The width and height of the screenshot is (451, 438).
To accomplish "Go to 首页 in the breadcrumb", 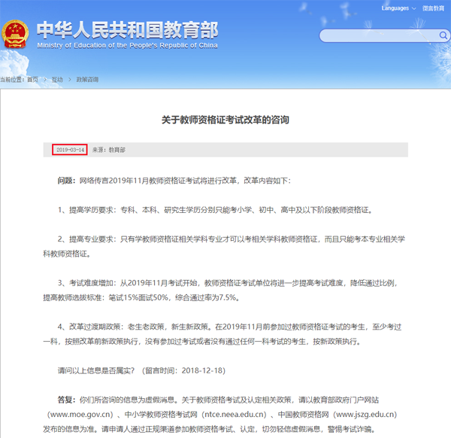I will [32, 79].
